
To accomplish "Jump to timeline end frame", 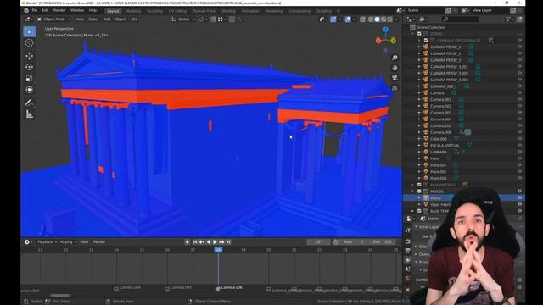I will coord(228,242).
